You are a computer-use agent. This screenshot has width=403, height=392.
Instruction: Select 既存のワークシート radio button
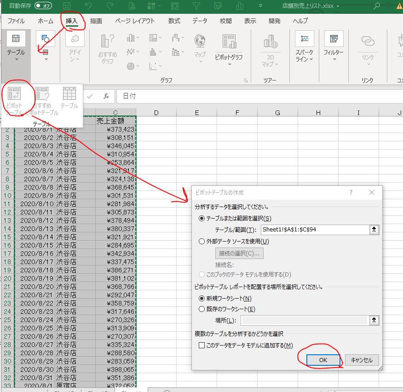tap(201, 309)
